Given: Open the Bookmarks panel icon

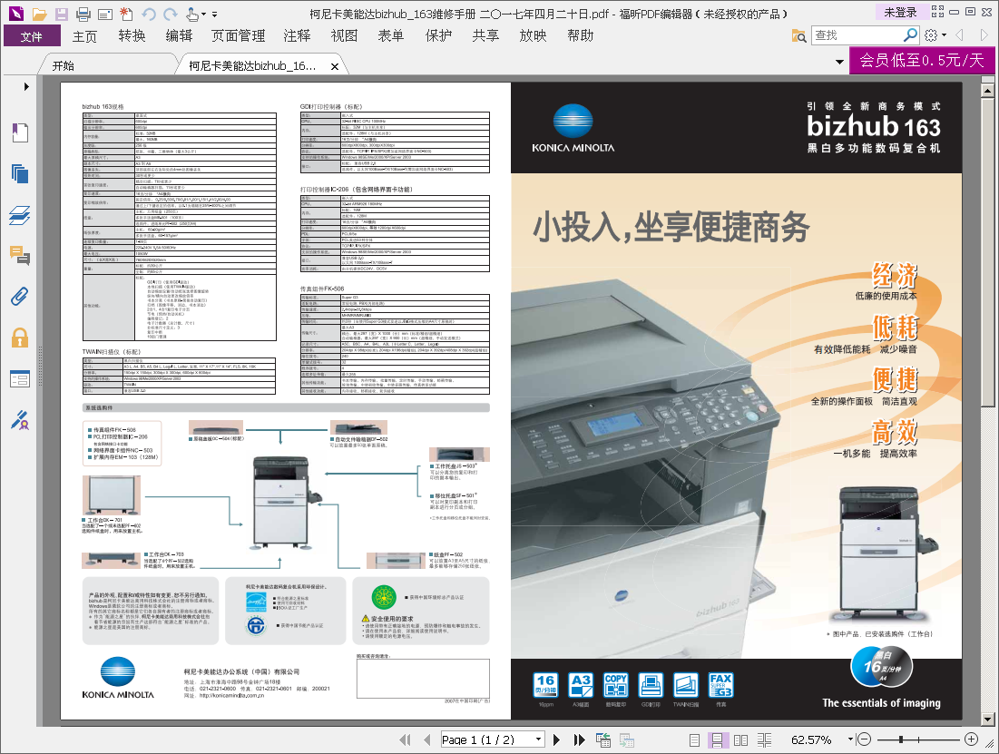Looking at the screenshot, I should [20, 132].
